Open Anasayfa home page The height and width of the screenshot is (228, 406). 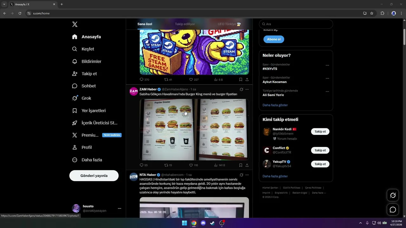[87, 37]
